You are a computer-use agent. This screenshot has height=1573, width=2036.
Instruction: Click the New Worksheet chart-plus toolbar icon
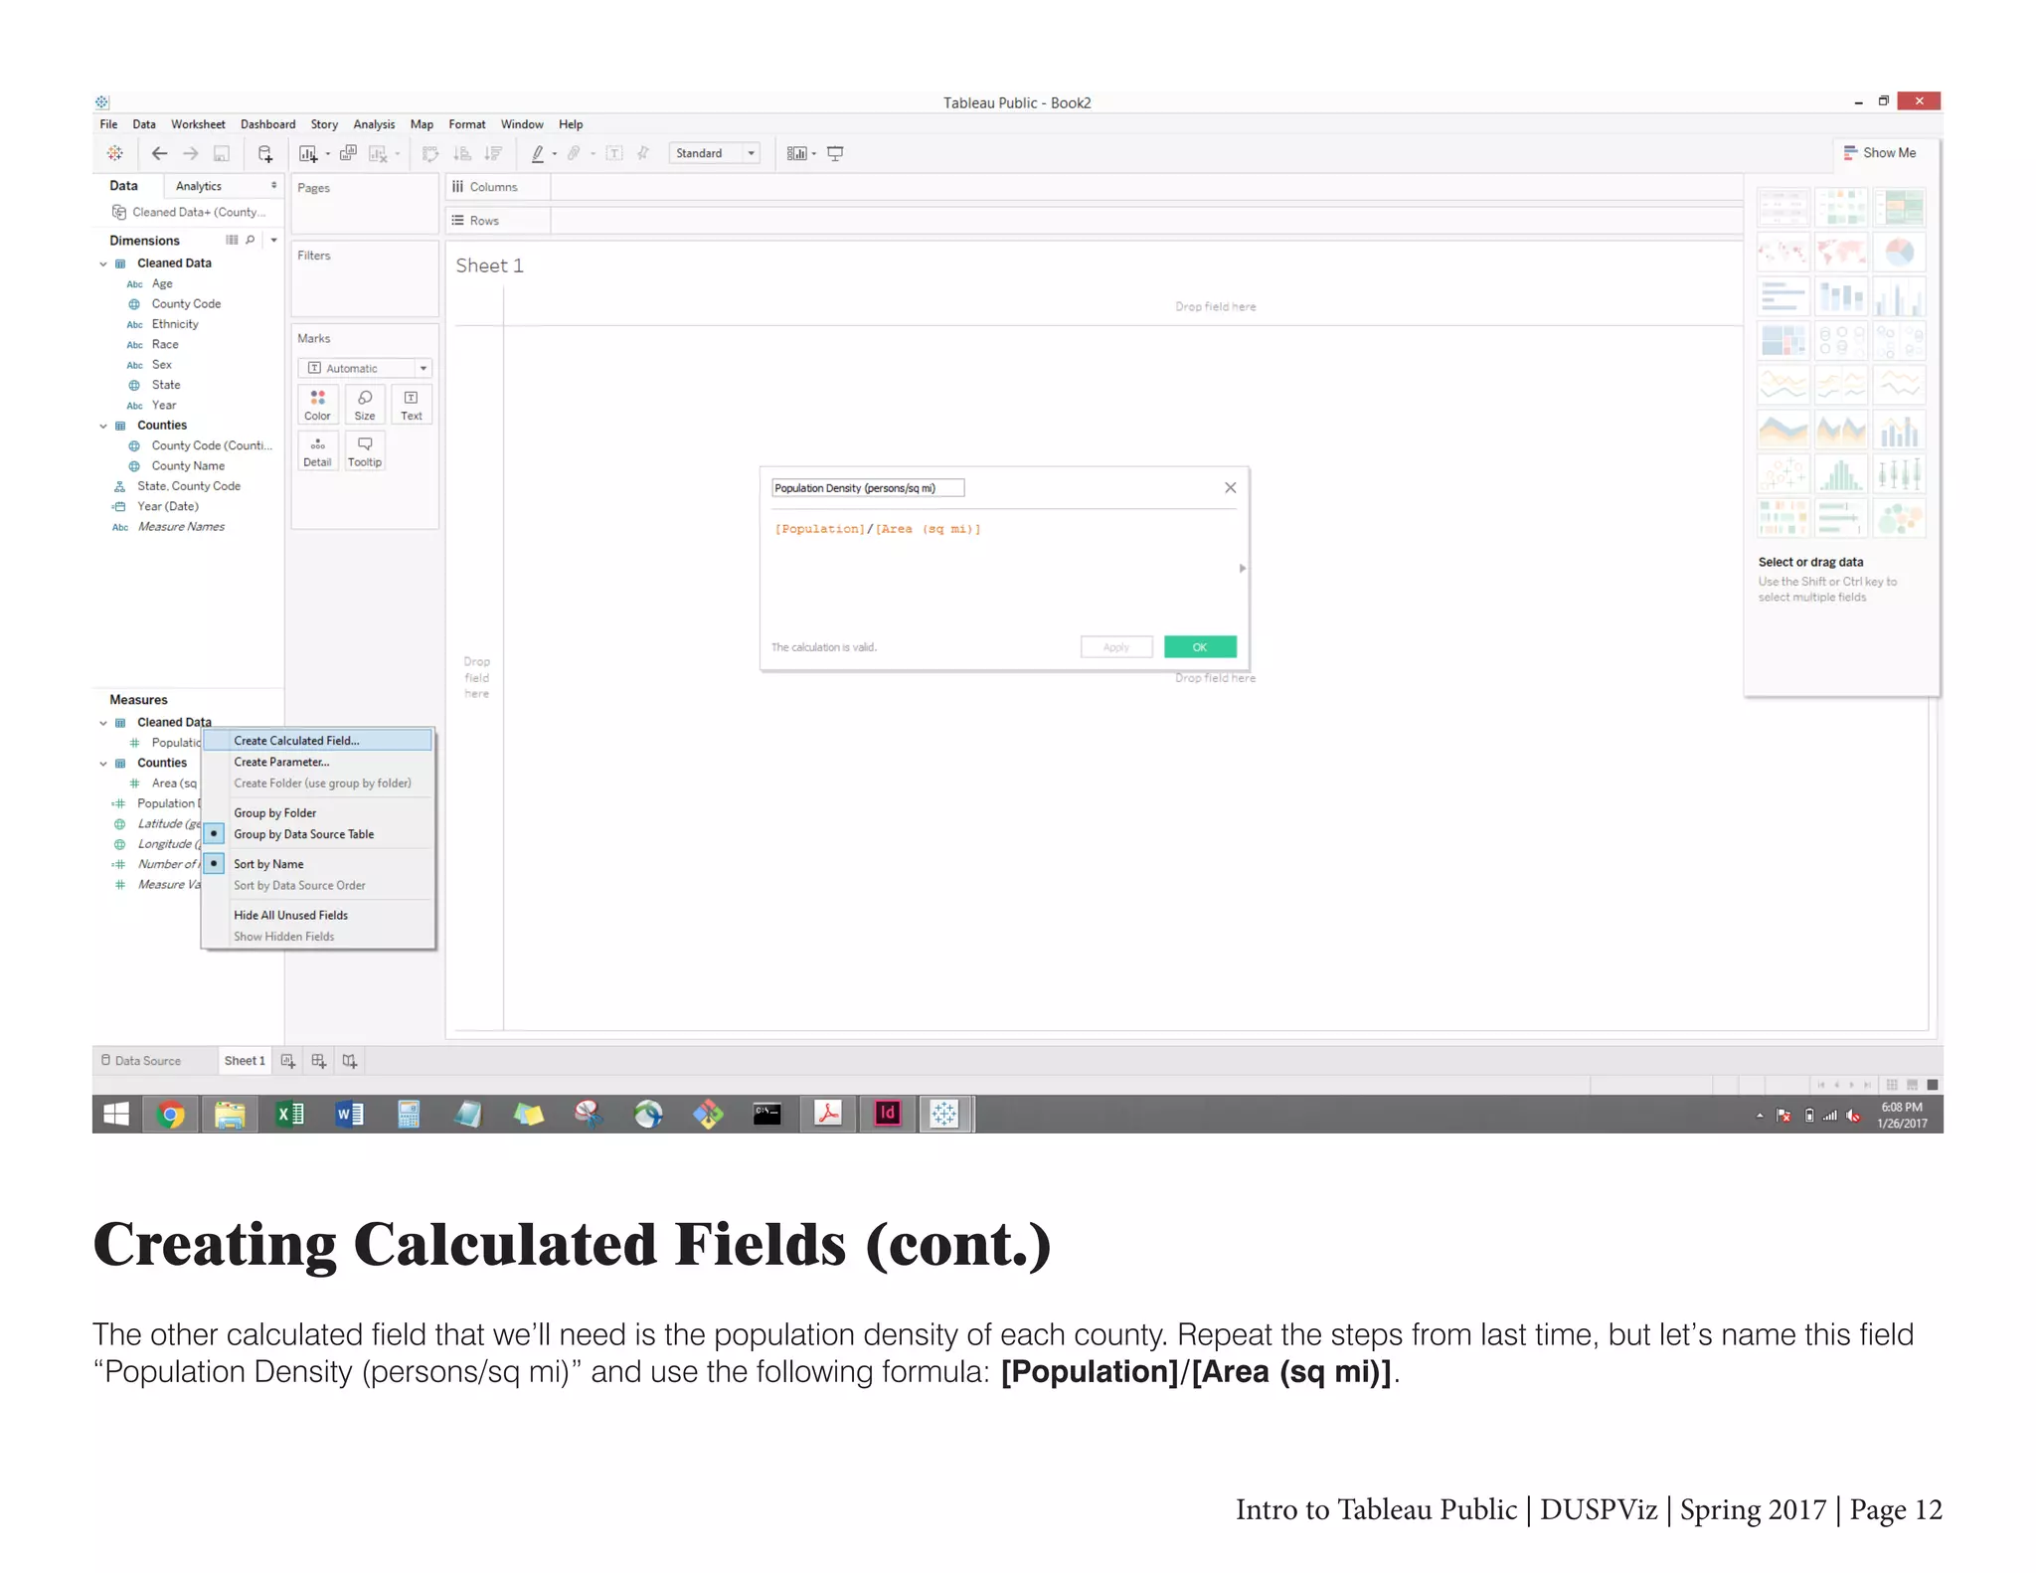click(x=308, y=153)
